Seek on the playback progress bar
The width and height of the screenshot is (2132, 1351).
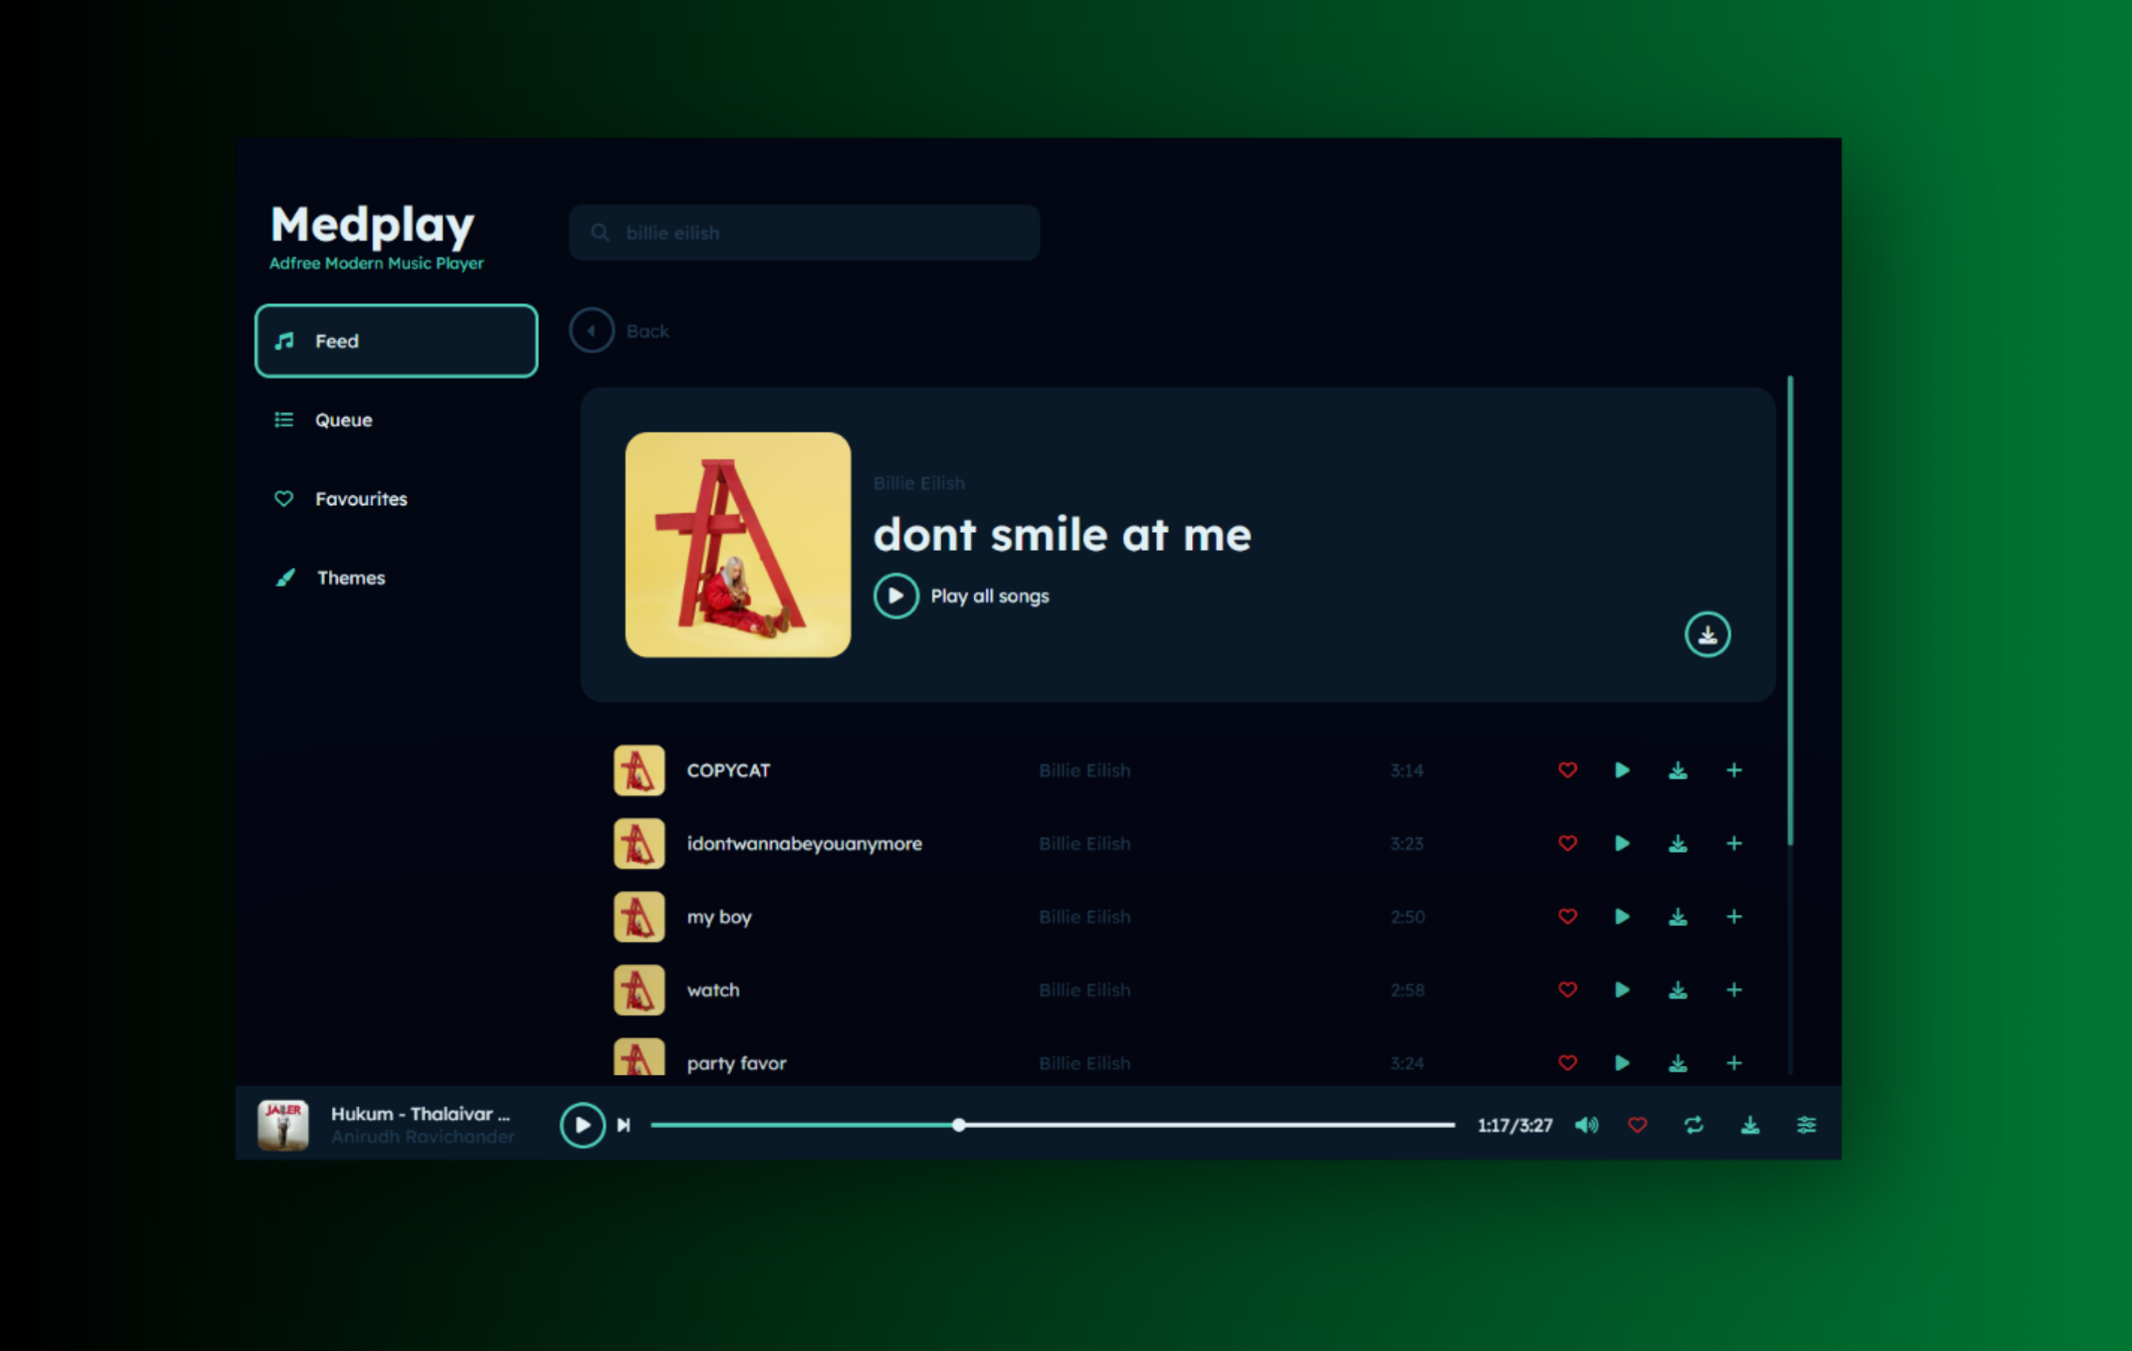[1151, 1125]
